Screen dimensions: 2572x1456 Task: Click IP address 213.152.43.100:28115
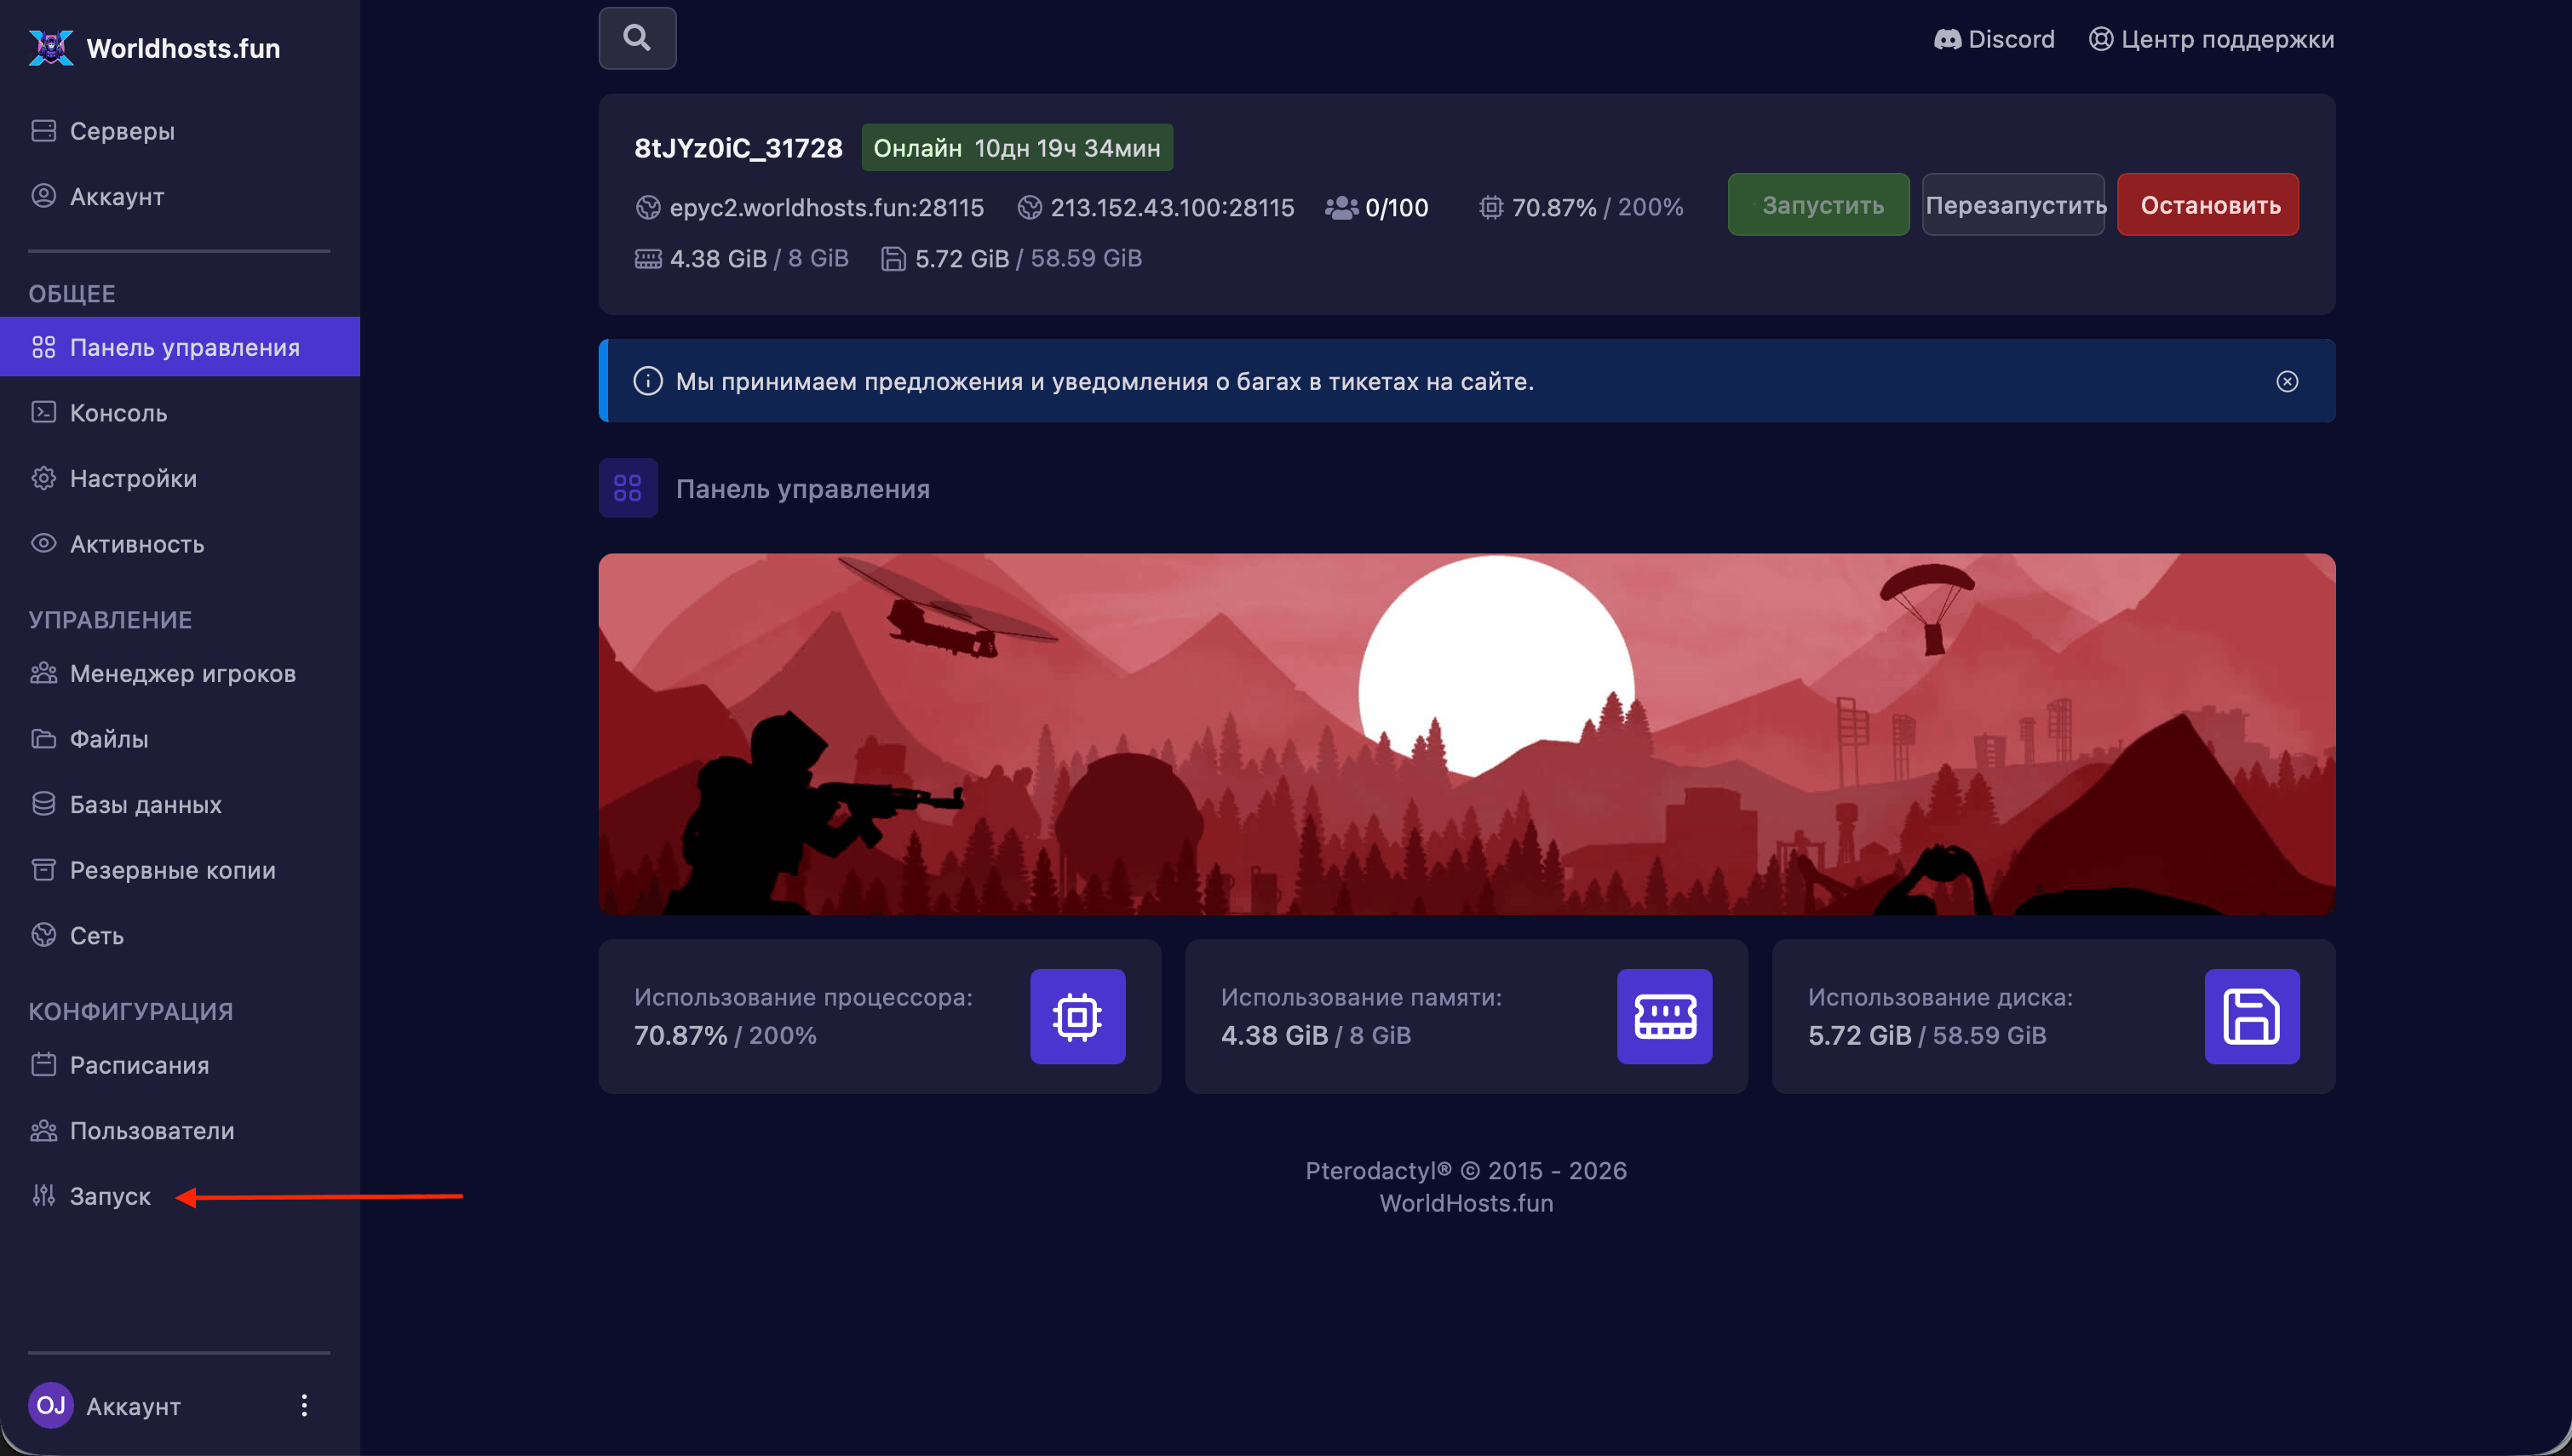point(1172,207)
